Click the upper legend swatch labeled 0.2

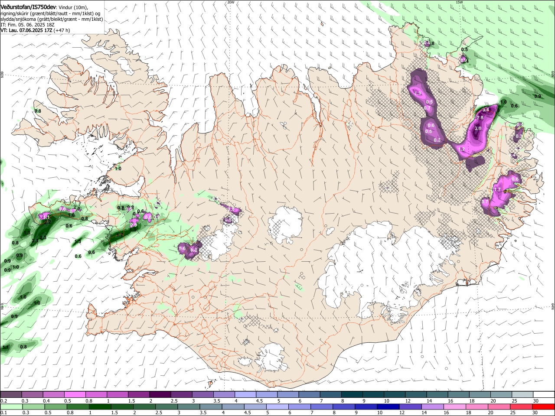[11, 395]
